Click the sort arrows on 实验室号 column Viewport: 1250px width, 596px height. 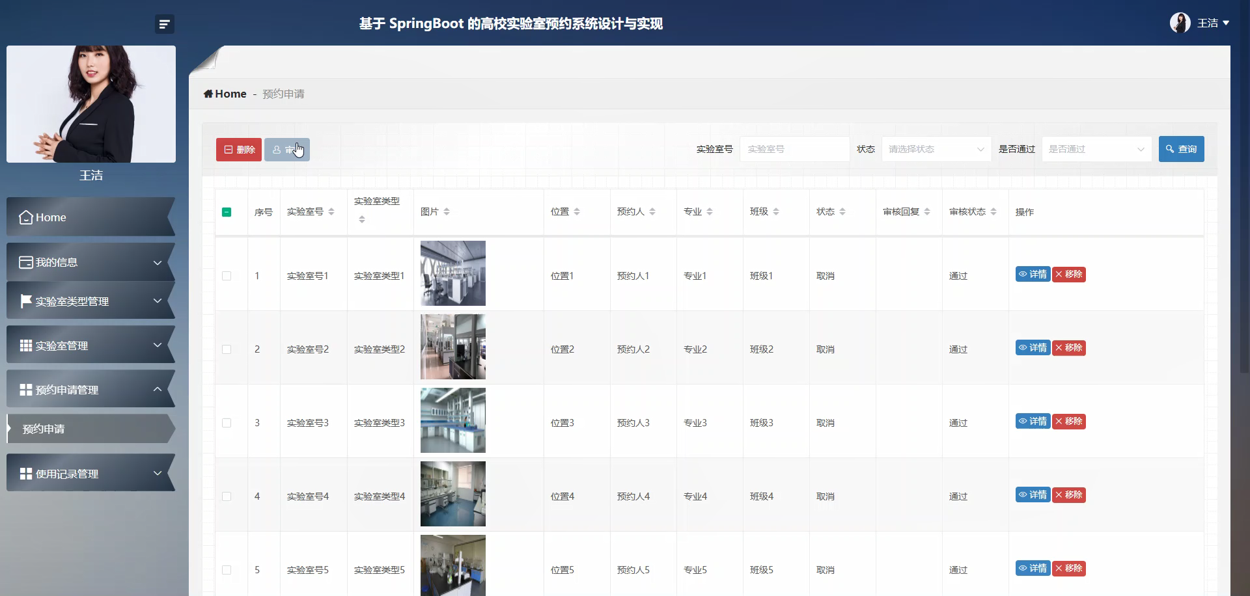(332, 211)
